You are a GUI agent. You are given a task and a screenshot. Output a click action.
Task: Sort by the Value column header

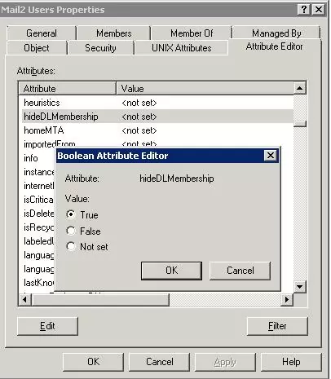click(x=205, y=89)
